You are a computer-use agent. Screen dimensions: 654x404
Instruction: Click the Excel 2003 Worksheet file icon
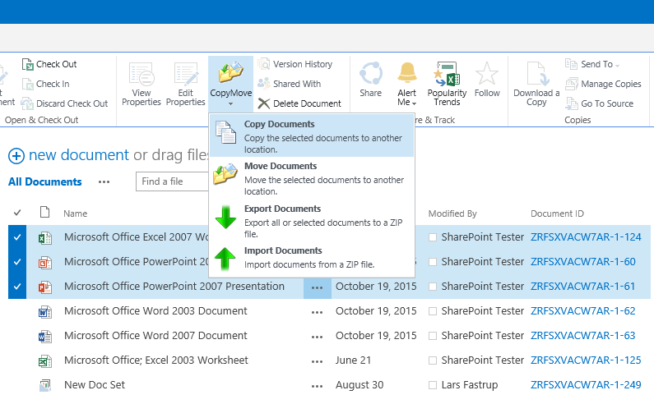(x=45, y=360)
